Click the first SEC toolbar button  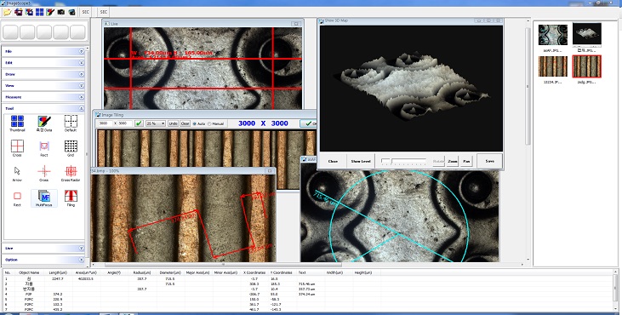(85, 12)
